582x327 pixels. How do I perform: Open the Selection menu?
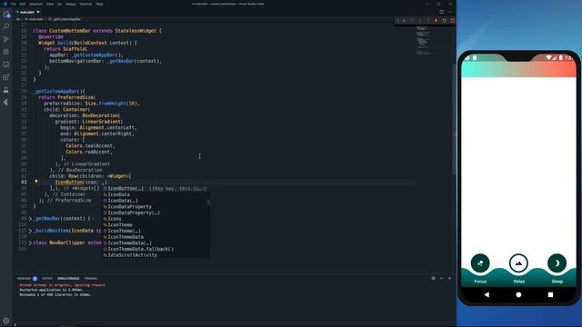(x=35, y=4)
